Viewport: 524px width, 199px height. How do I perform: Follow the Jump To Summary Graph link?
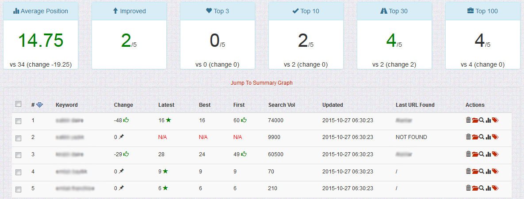[262, 83]
